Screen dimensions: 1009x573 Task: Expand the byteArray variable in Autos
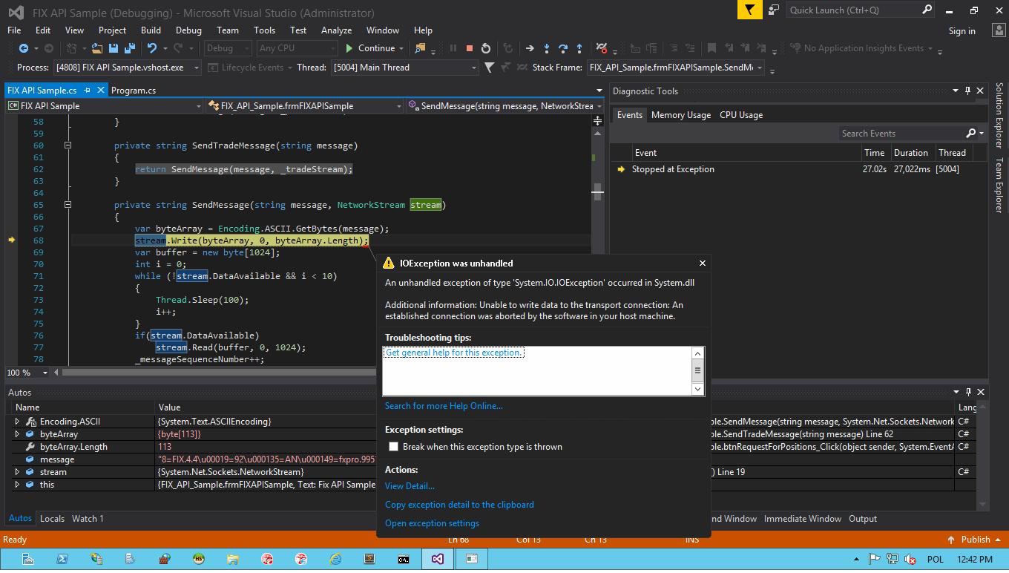(17, 434)
